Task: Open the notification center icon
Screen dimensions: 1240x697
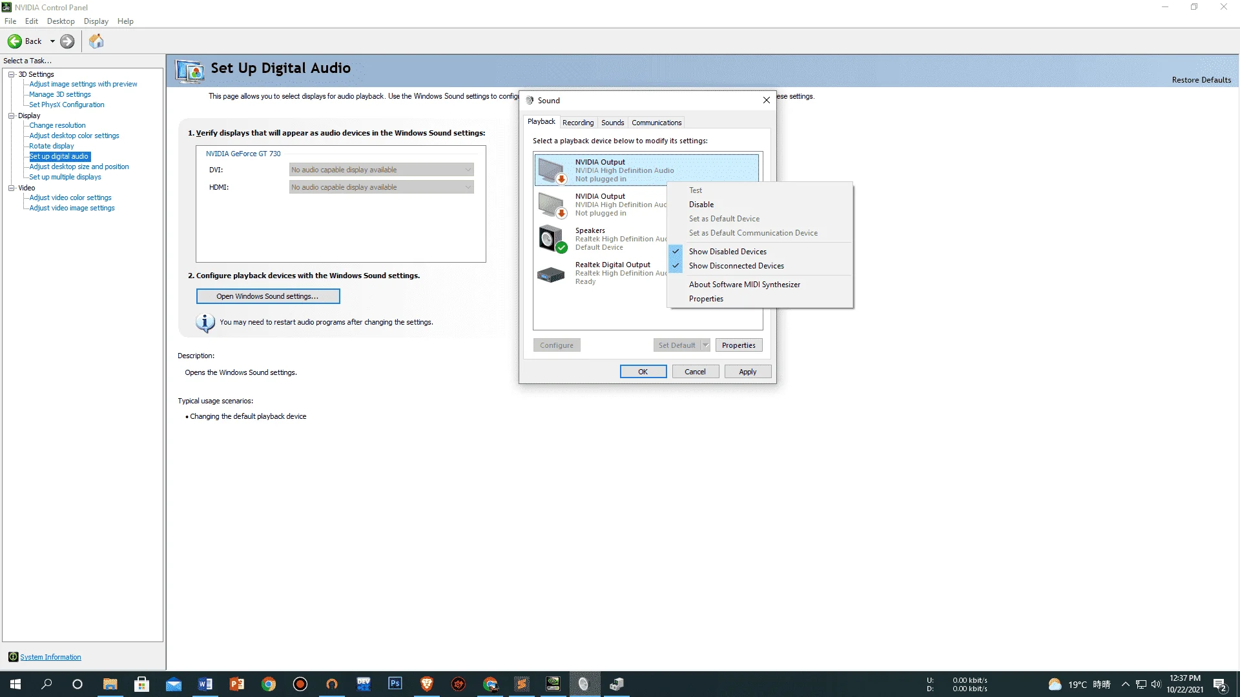Action: pos(1220,684)
